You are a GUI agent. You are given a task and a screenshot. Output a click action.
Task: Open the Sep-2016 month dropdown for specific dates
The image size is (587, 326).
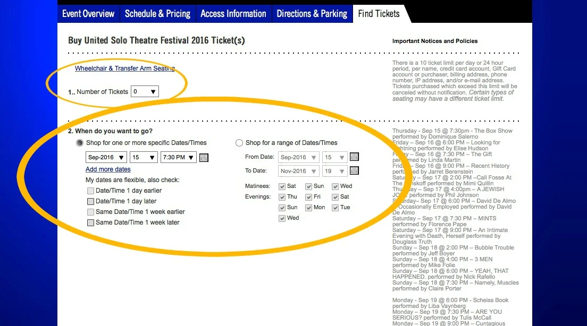click(106, 157)
